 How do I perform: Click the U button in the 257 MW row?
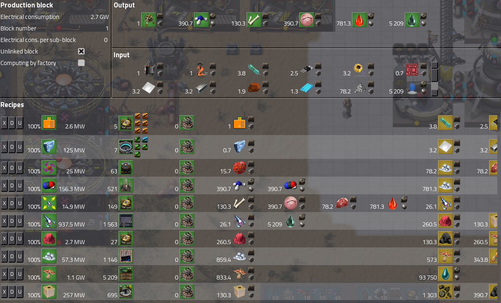19,291
